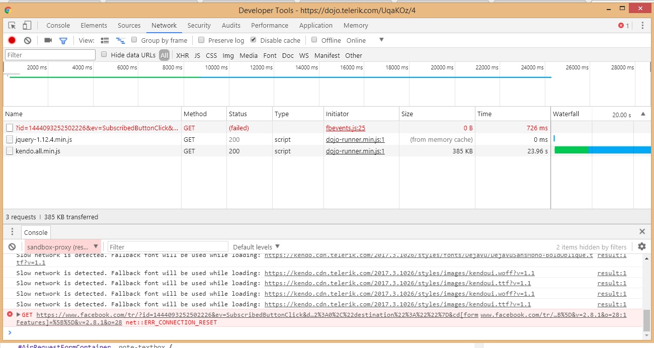Image resolution: width=654 pixels, height=348 pixels.
Task: Switch to the Performance tab
Action: point(270,26)
